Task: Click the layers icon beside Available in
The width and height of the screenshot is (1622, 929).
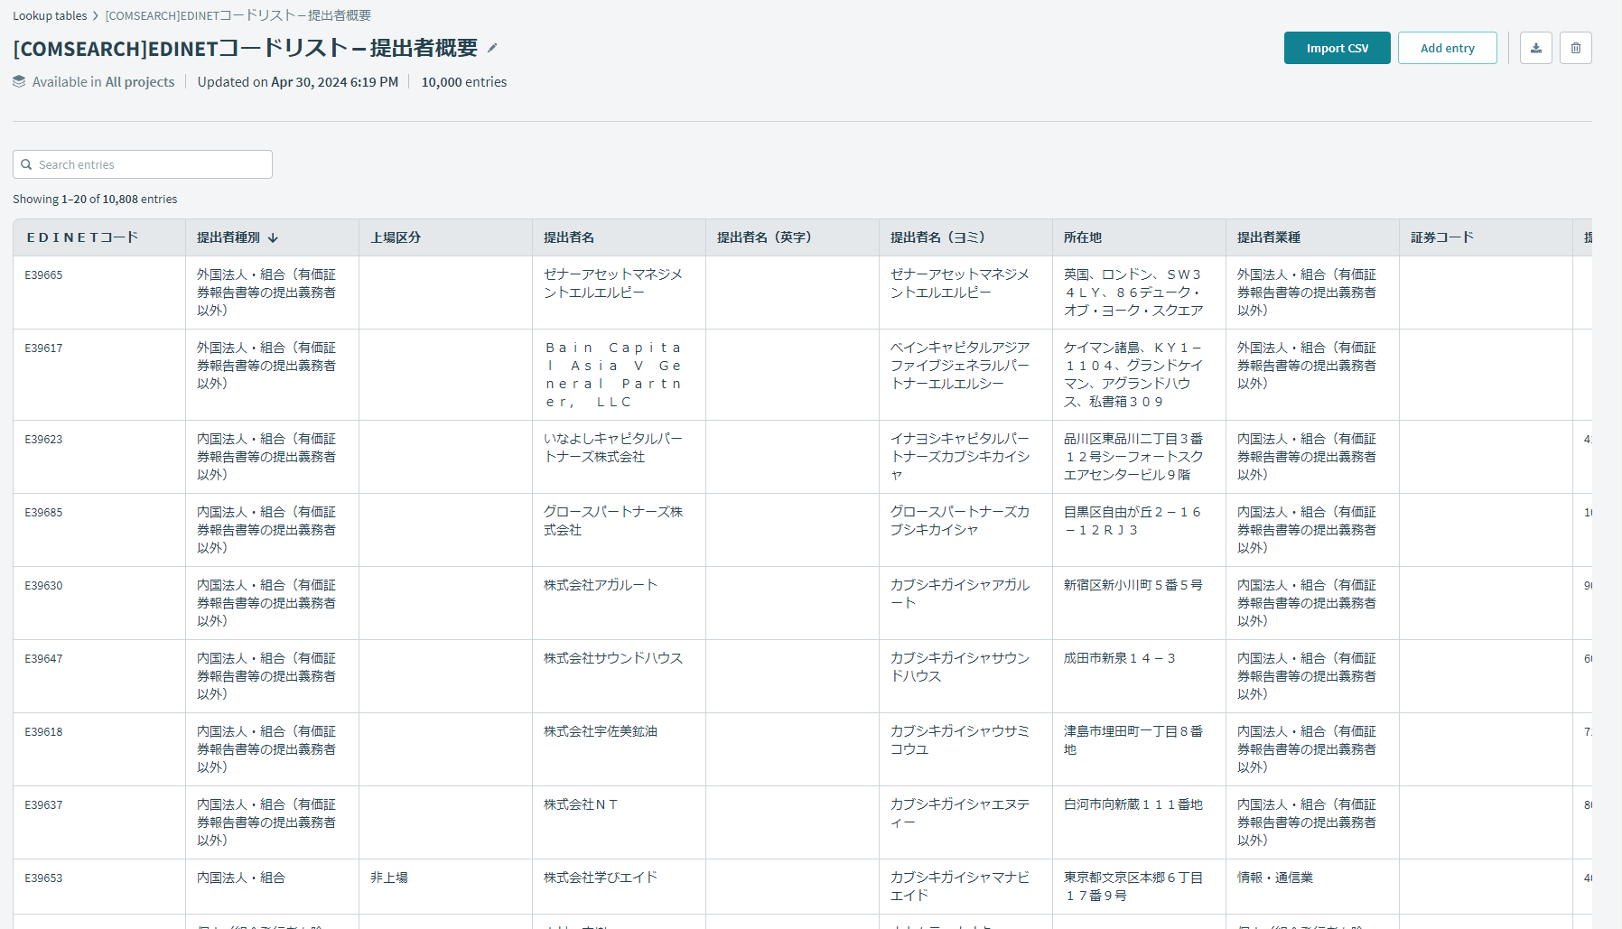Action: pos(19,81)
